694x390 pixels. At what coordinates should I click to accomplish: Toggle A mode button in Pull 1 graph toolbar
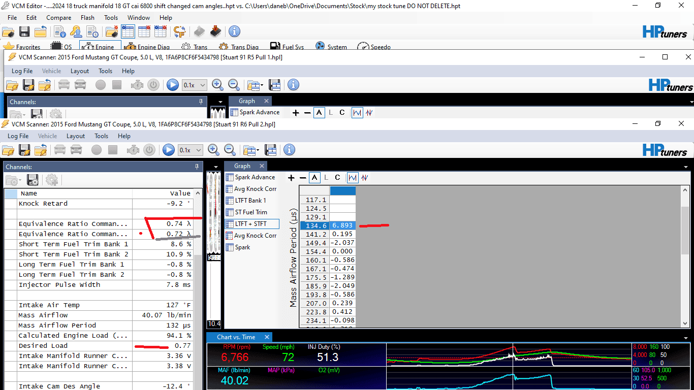tap(319, 113)
